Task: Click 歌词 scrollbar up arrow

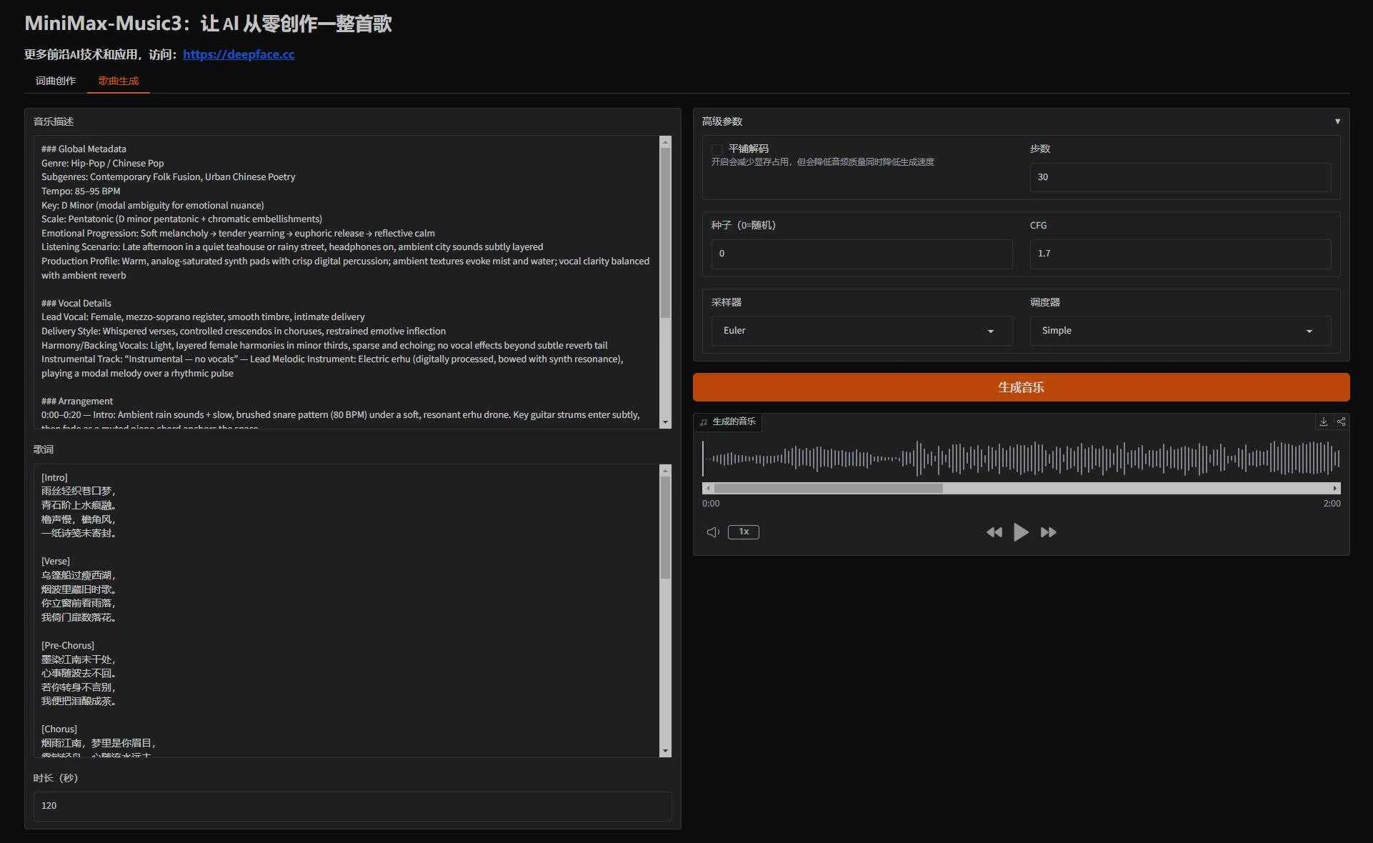Action: 666,470
